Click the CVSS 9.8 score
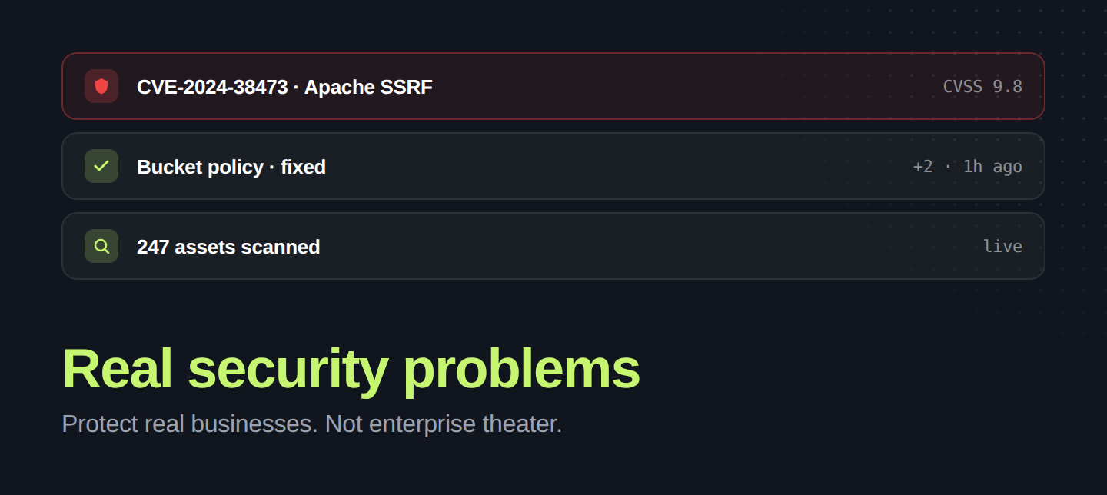The height and width of the screenshot is (495, 1107). click(982, 87)
